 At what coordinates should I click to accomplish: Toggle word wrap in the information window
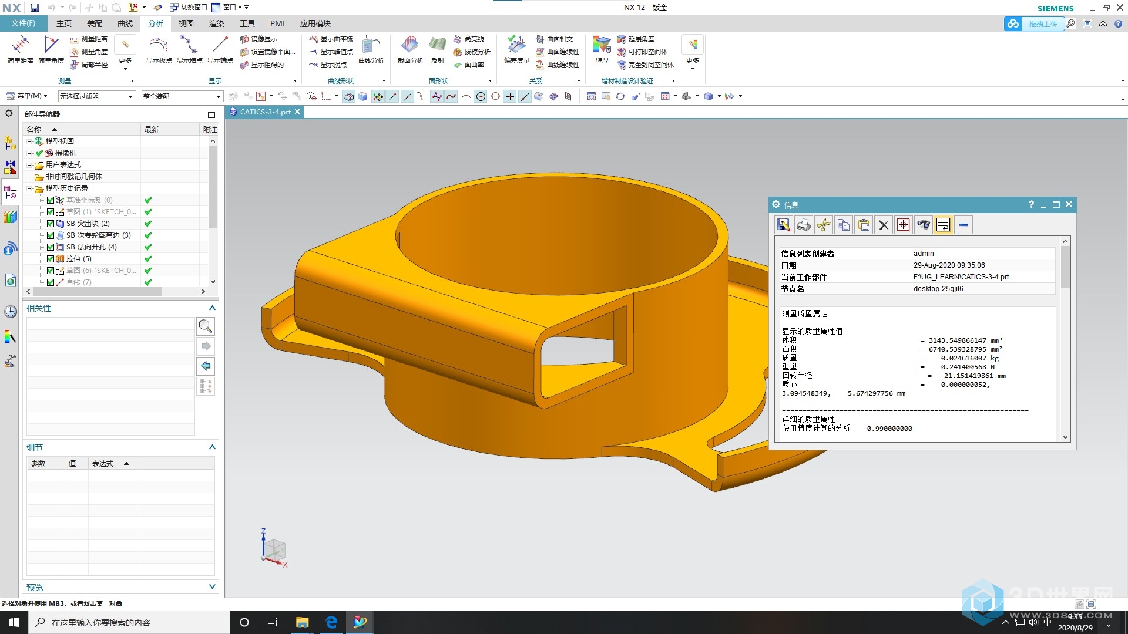click(x=943, y=225)
